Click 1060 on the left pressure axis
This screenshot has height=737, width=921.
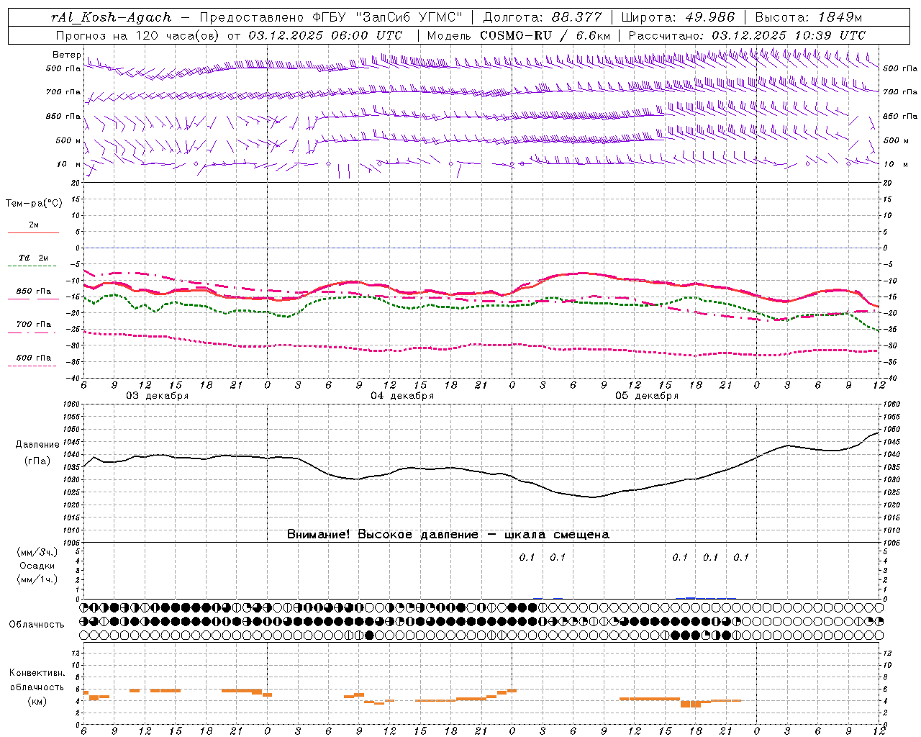click(70, 404)
